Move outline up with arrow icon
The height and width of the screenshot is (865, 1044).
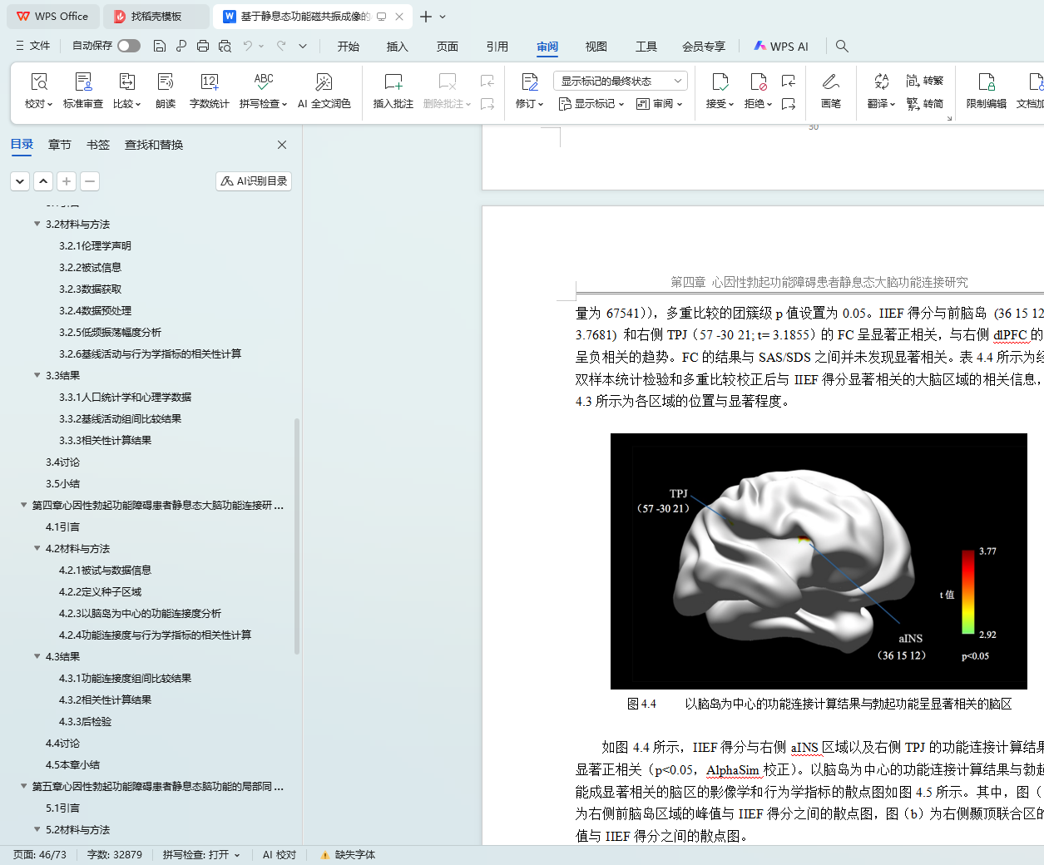click(43, 180)
